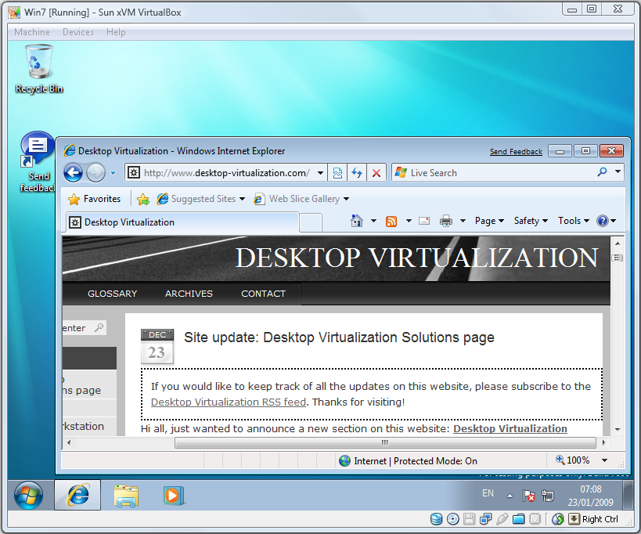Click the Internet Explorer taskbar icon
641x534 pixels.
77,495
